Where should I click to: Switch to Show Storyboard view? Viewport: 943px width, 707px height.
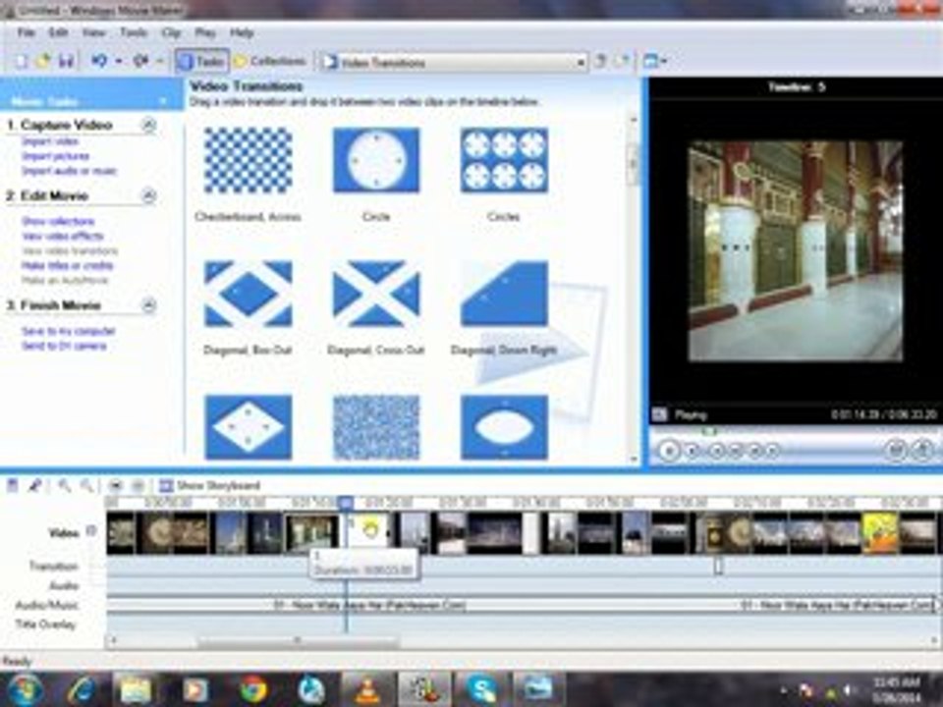(210, 485)
